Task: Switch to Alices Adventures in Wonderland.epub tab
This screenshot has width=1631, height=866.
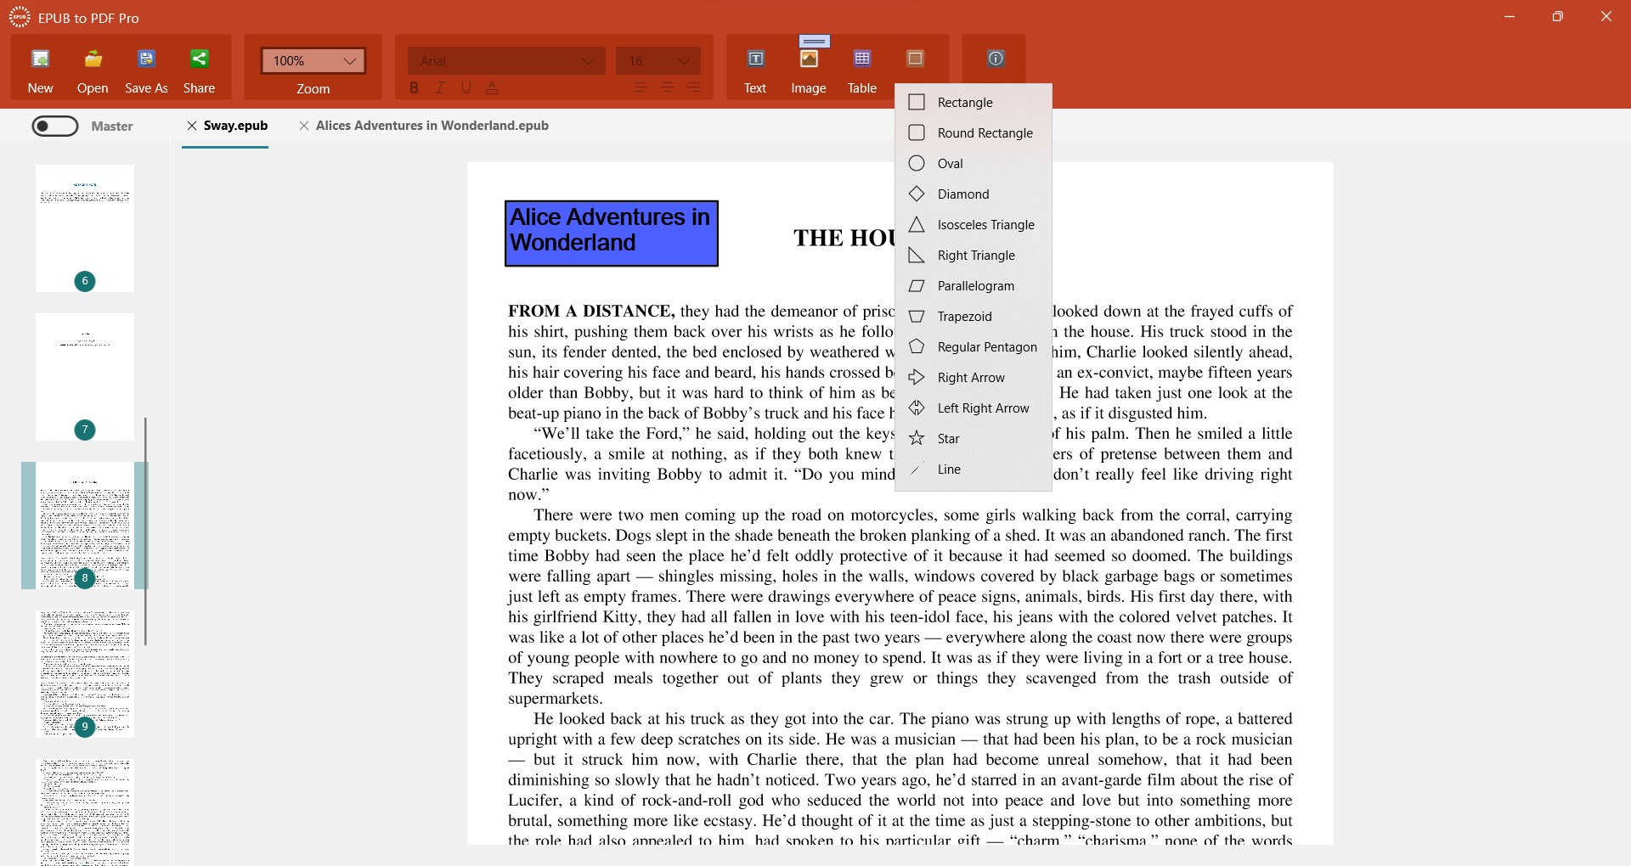Action: pyautogui.click(x=432, y=126)
